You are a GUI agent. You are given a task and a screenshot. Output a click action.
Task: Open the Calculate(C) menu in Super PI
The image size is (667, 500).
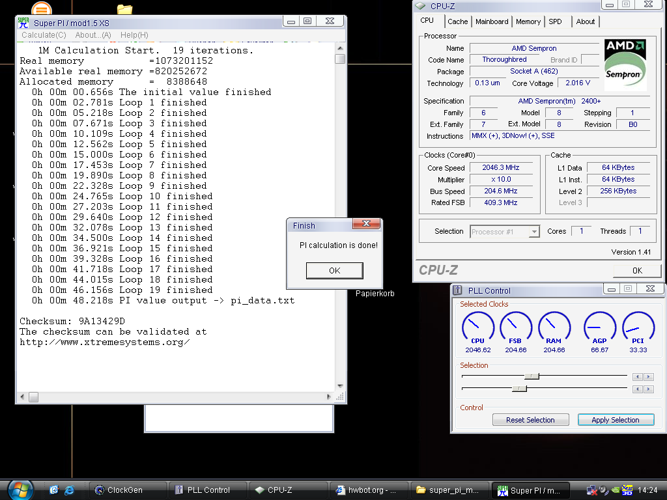tap(44, 35)
